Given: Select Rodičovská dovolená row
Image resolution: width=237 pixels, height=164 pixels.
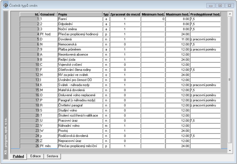Looking at the screenshot, I should pos(80,136).
